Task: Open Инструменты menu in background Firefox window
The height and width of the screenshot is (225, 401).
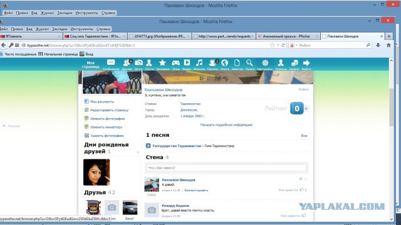Action: [86, 12]
